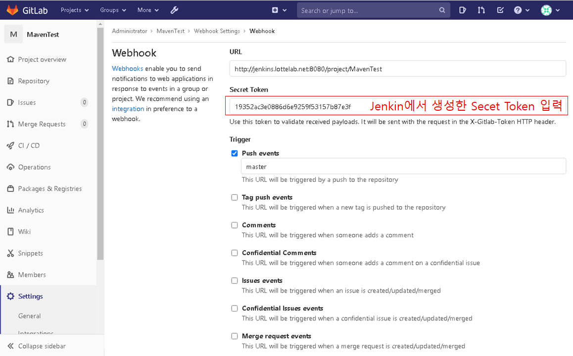The image size is (573, 356).
Task: Click the Collapse sidebar arrows icon
Action: [10, 346]
